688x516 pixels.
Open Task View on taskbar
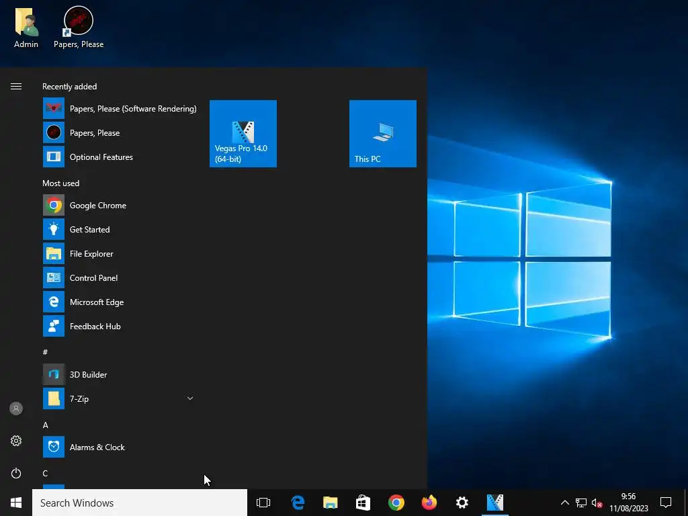click(x=263, y=503)
